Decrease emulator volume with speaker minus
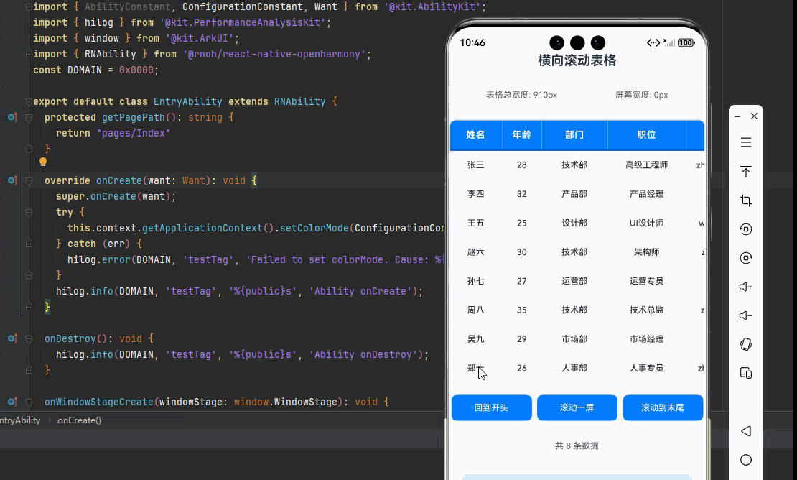797x480 pixels. (746, 315)
